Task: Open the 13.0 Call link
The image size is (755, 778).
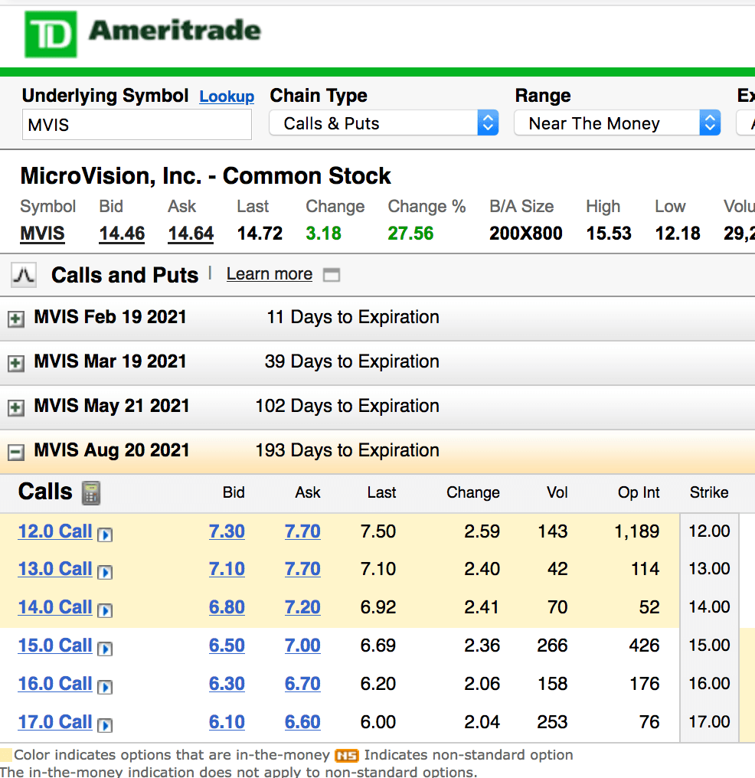Action: click(x=55, y=569)
